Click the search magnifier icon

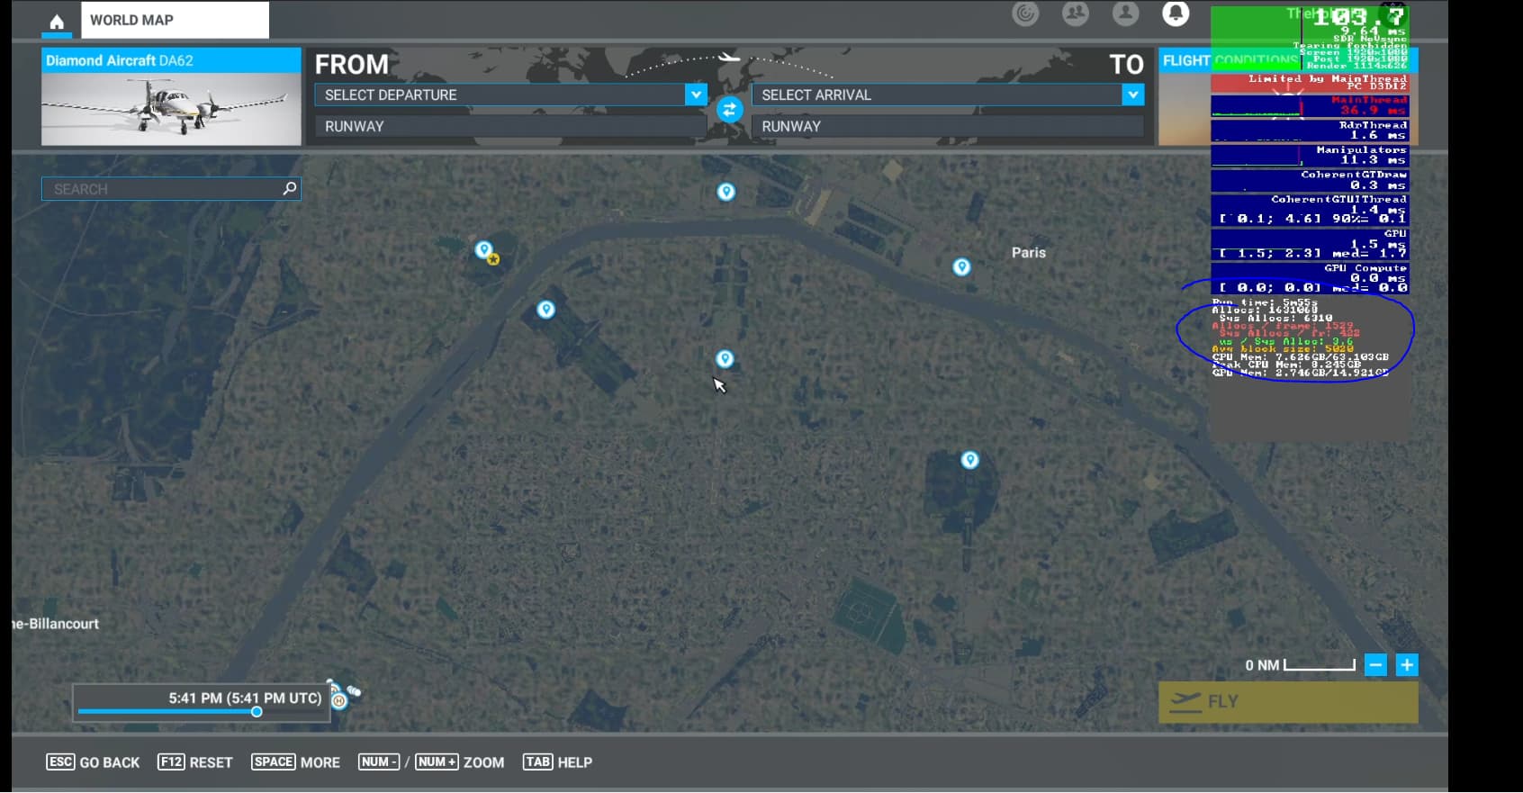click(x=290, y=188)
